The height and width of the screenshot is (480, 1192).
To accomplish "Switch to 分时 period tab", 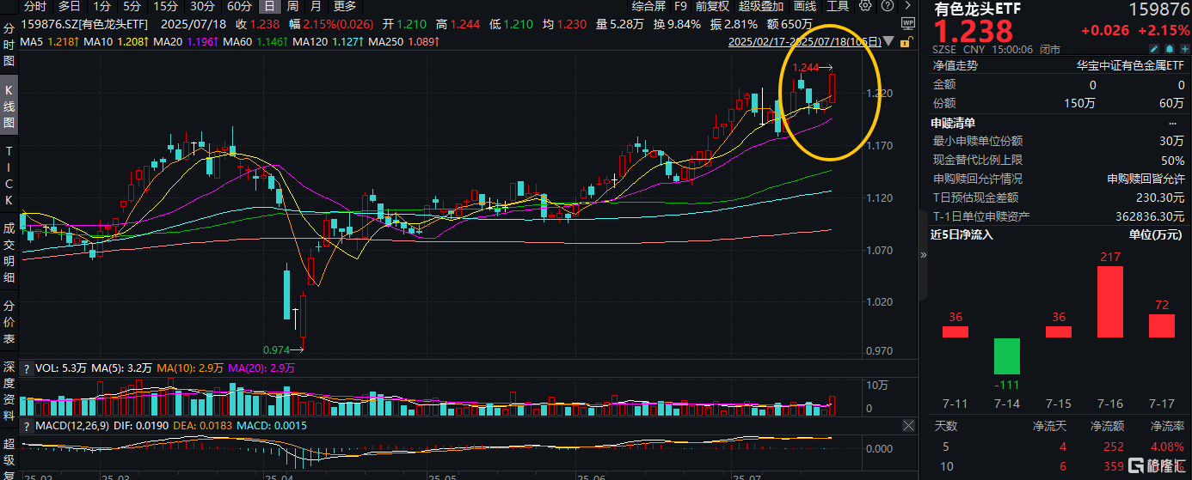I will tap(36, 6).
